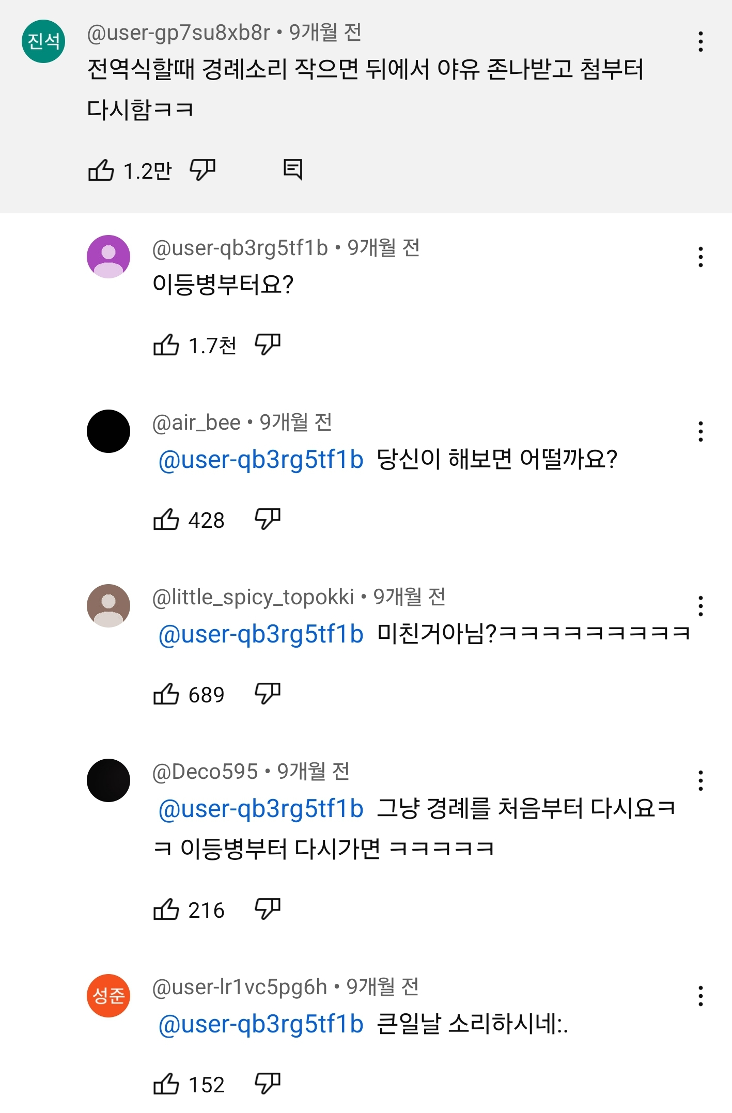Like the top comment with 1.2만 likes
The height and width of the screenshot is (1113, 732).
(101, 170)
